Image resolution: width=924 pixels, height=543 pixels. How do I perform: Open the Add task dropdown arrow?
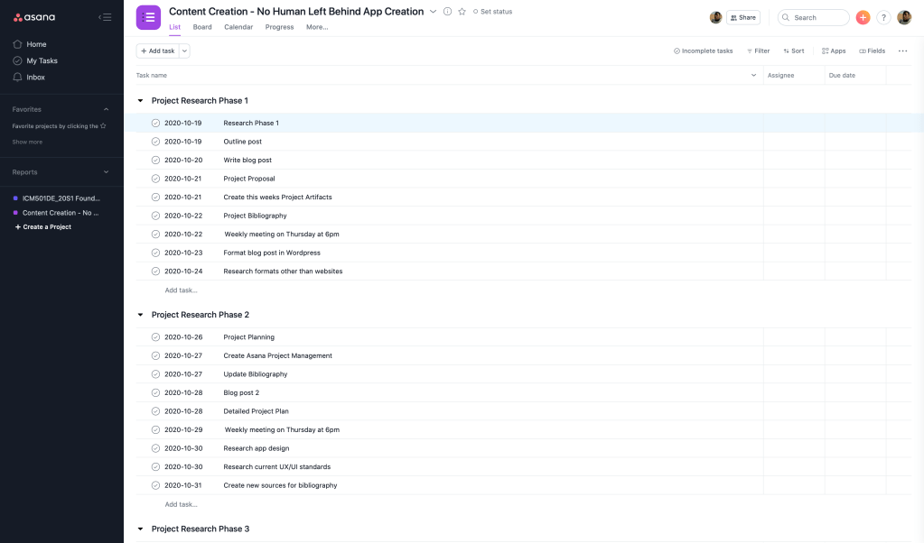(185, 51)
